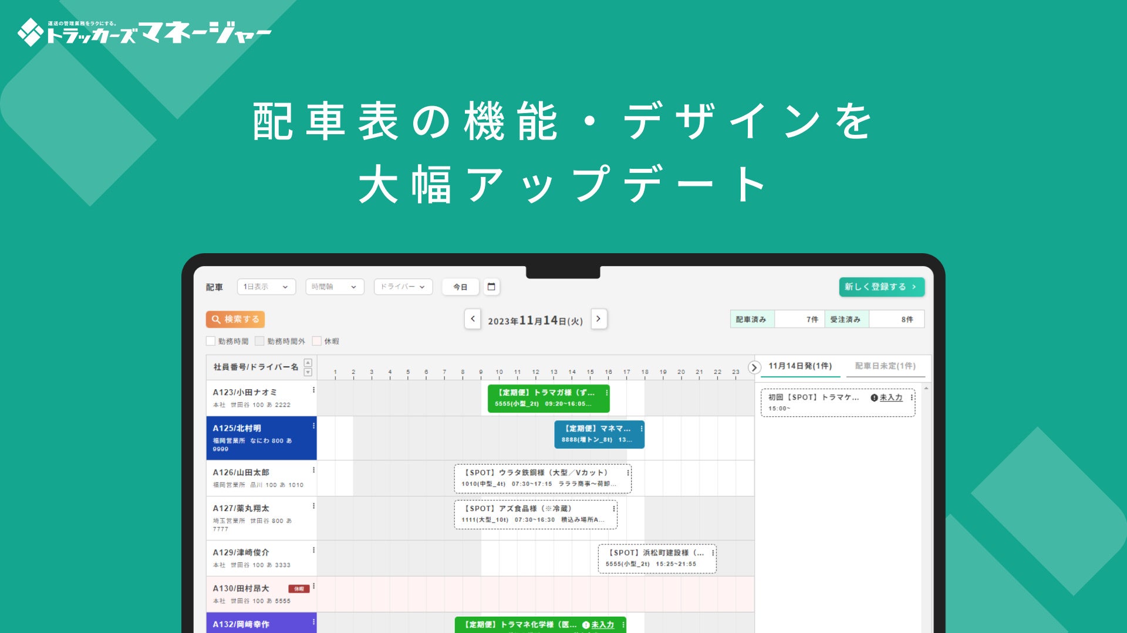1127x633 pixels.
Task: Toggle the 休暇 checkbox
Action: 317,341
